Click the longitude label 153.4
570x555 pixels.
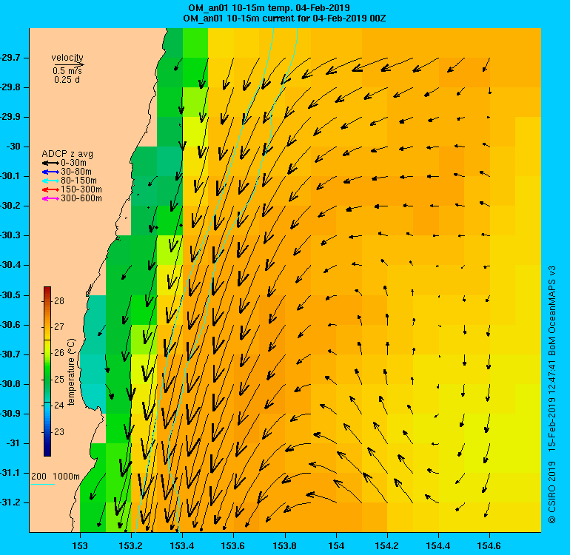pos(182,546)
